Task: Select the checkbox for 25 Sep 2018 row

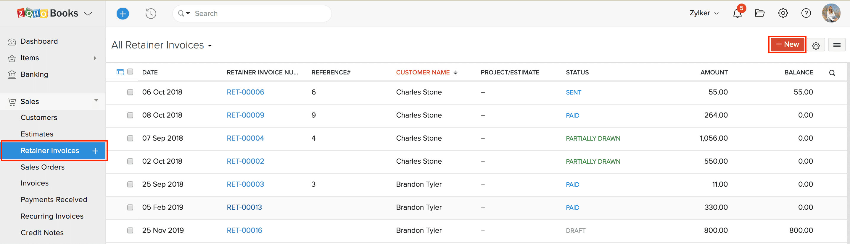Action: (130, 184)
